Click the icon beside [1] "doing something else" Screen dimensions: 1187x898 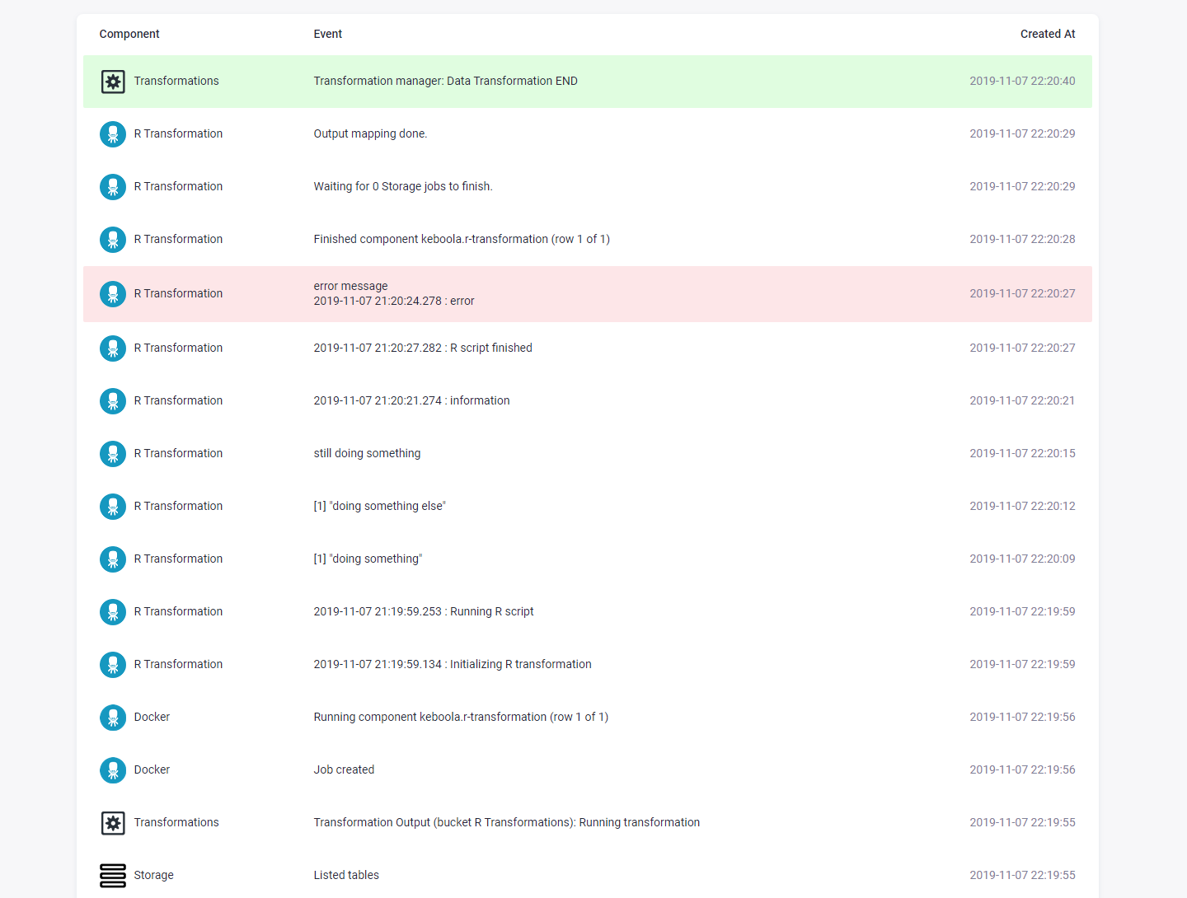coord(113,507)
